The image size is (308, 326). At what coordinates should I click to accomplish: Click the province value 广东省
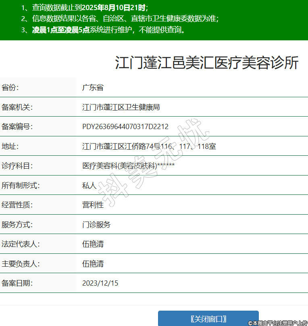click(93, 88)
